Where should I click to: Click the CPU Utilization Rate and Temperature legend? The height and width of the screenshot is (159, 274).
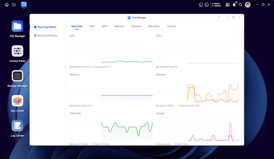pos(90,67)
